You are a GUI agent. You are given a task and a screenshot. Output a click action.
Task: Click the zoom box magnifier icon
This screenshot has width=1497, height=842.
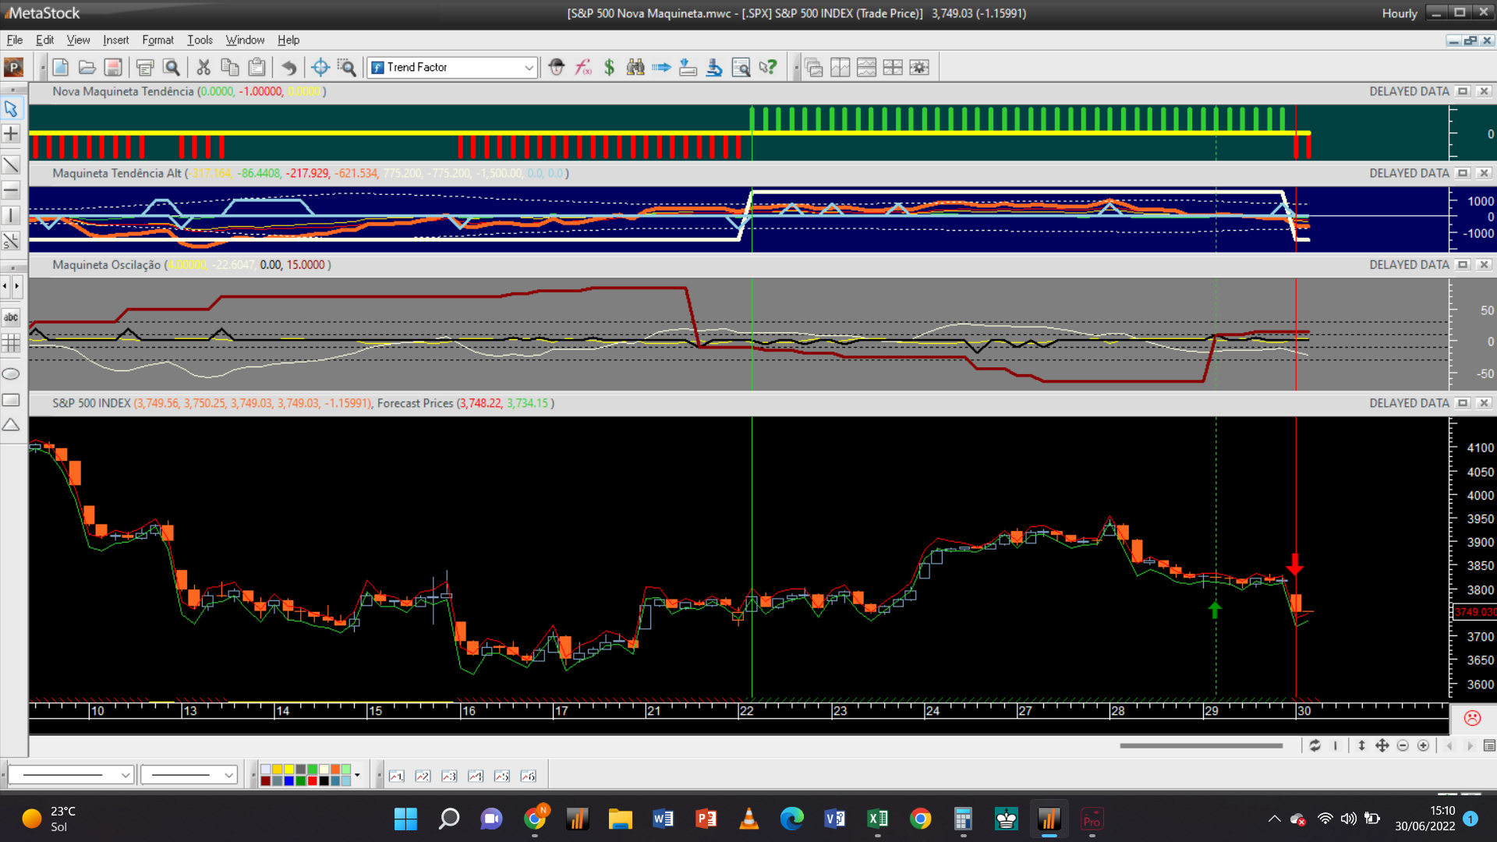pyautogui.click(x=346, y=68)
